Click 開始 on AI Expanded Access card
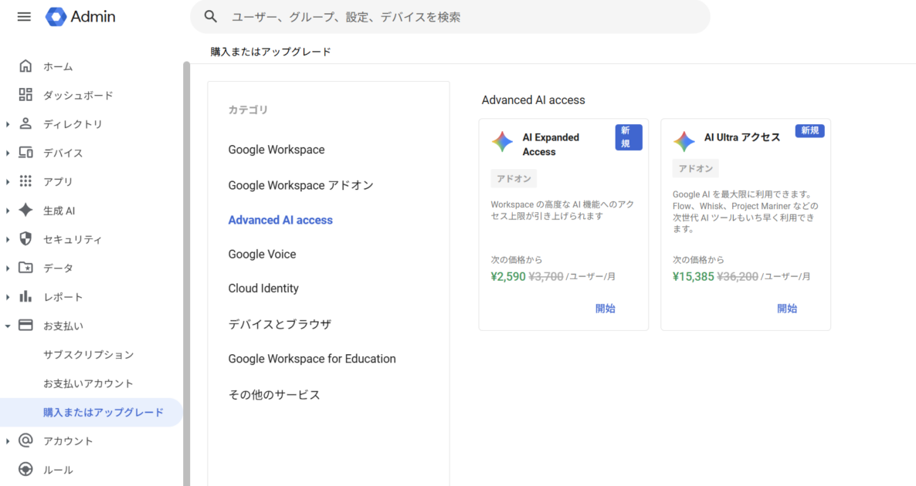 605,309
